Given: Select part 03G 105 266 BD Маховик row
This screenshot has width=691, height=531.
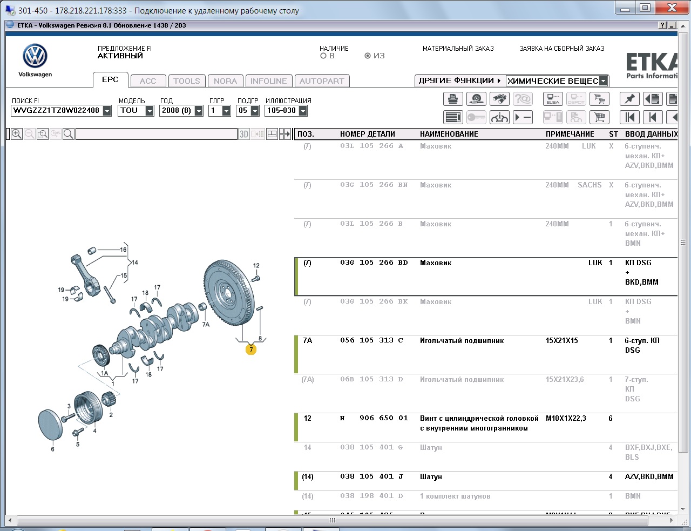Looking at the screenshot, I should (486, 277).
